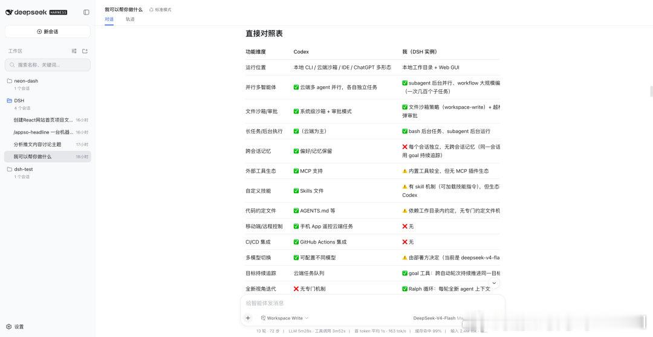Click the 直接对照表 heading

click(264, 34)
